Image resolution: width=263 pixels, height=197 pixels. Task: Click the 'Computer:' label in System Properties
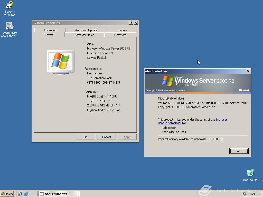pyautogui.click(x=91, y=92)
